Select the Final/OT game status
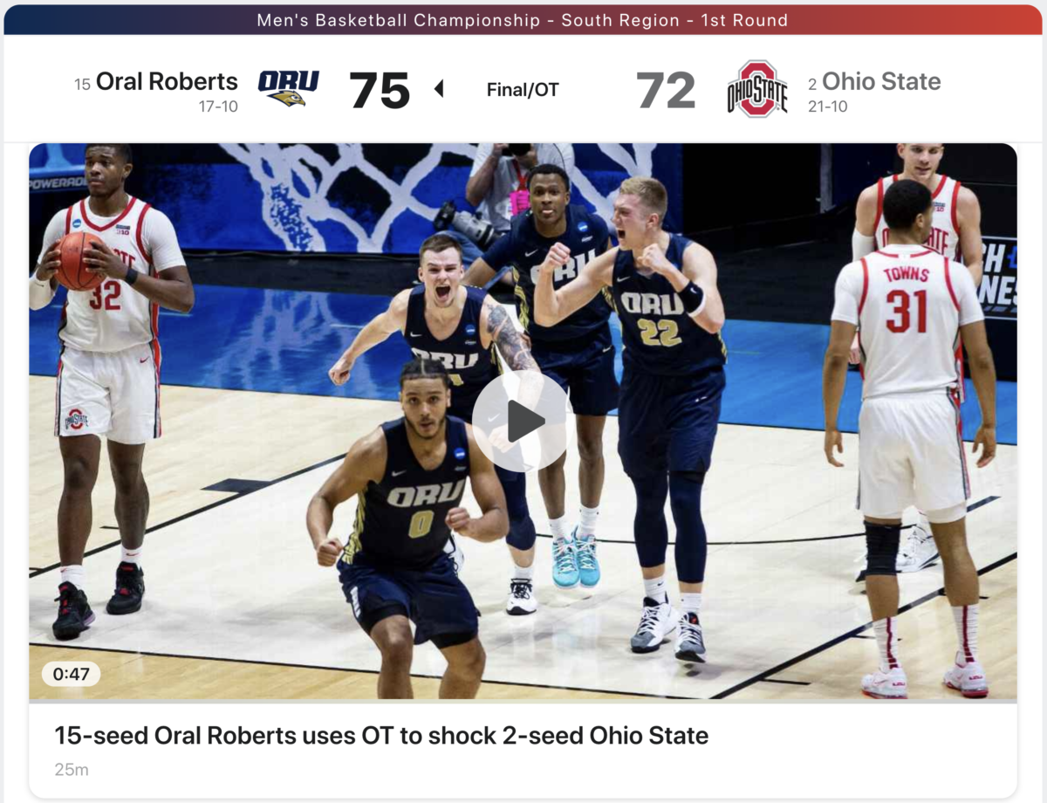The image size is (1047, 803). (523, 90)
